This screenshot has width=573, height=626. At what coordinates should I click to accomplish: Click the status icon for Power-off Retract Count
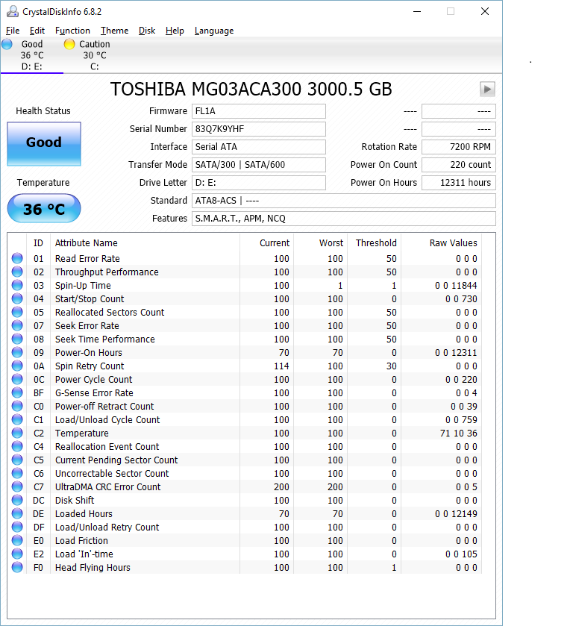coord(17,406)
